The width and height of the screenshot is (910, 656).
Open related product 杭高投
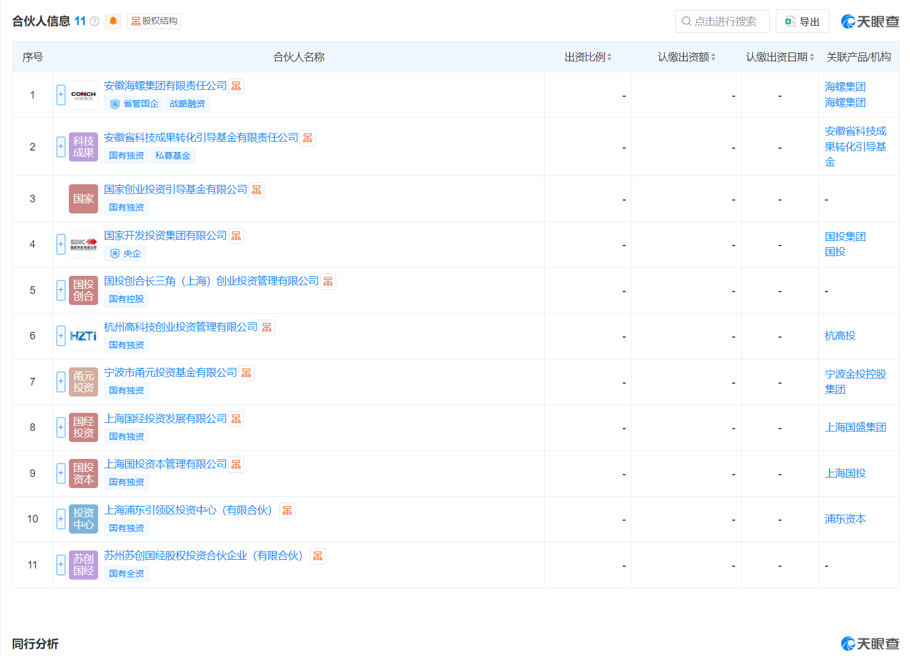(840, 336)
